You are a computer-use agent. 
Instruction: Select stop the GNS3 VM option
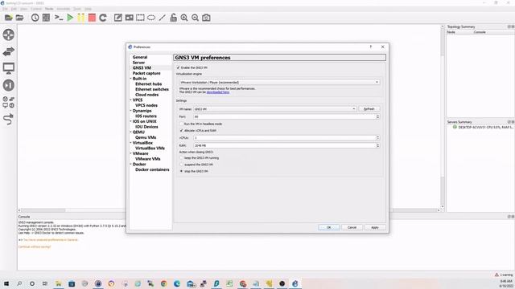click(x=181, y=171)
